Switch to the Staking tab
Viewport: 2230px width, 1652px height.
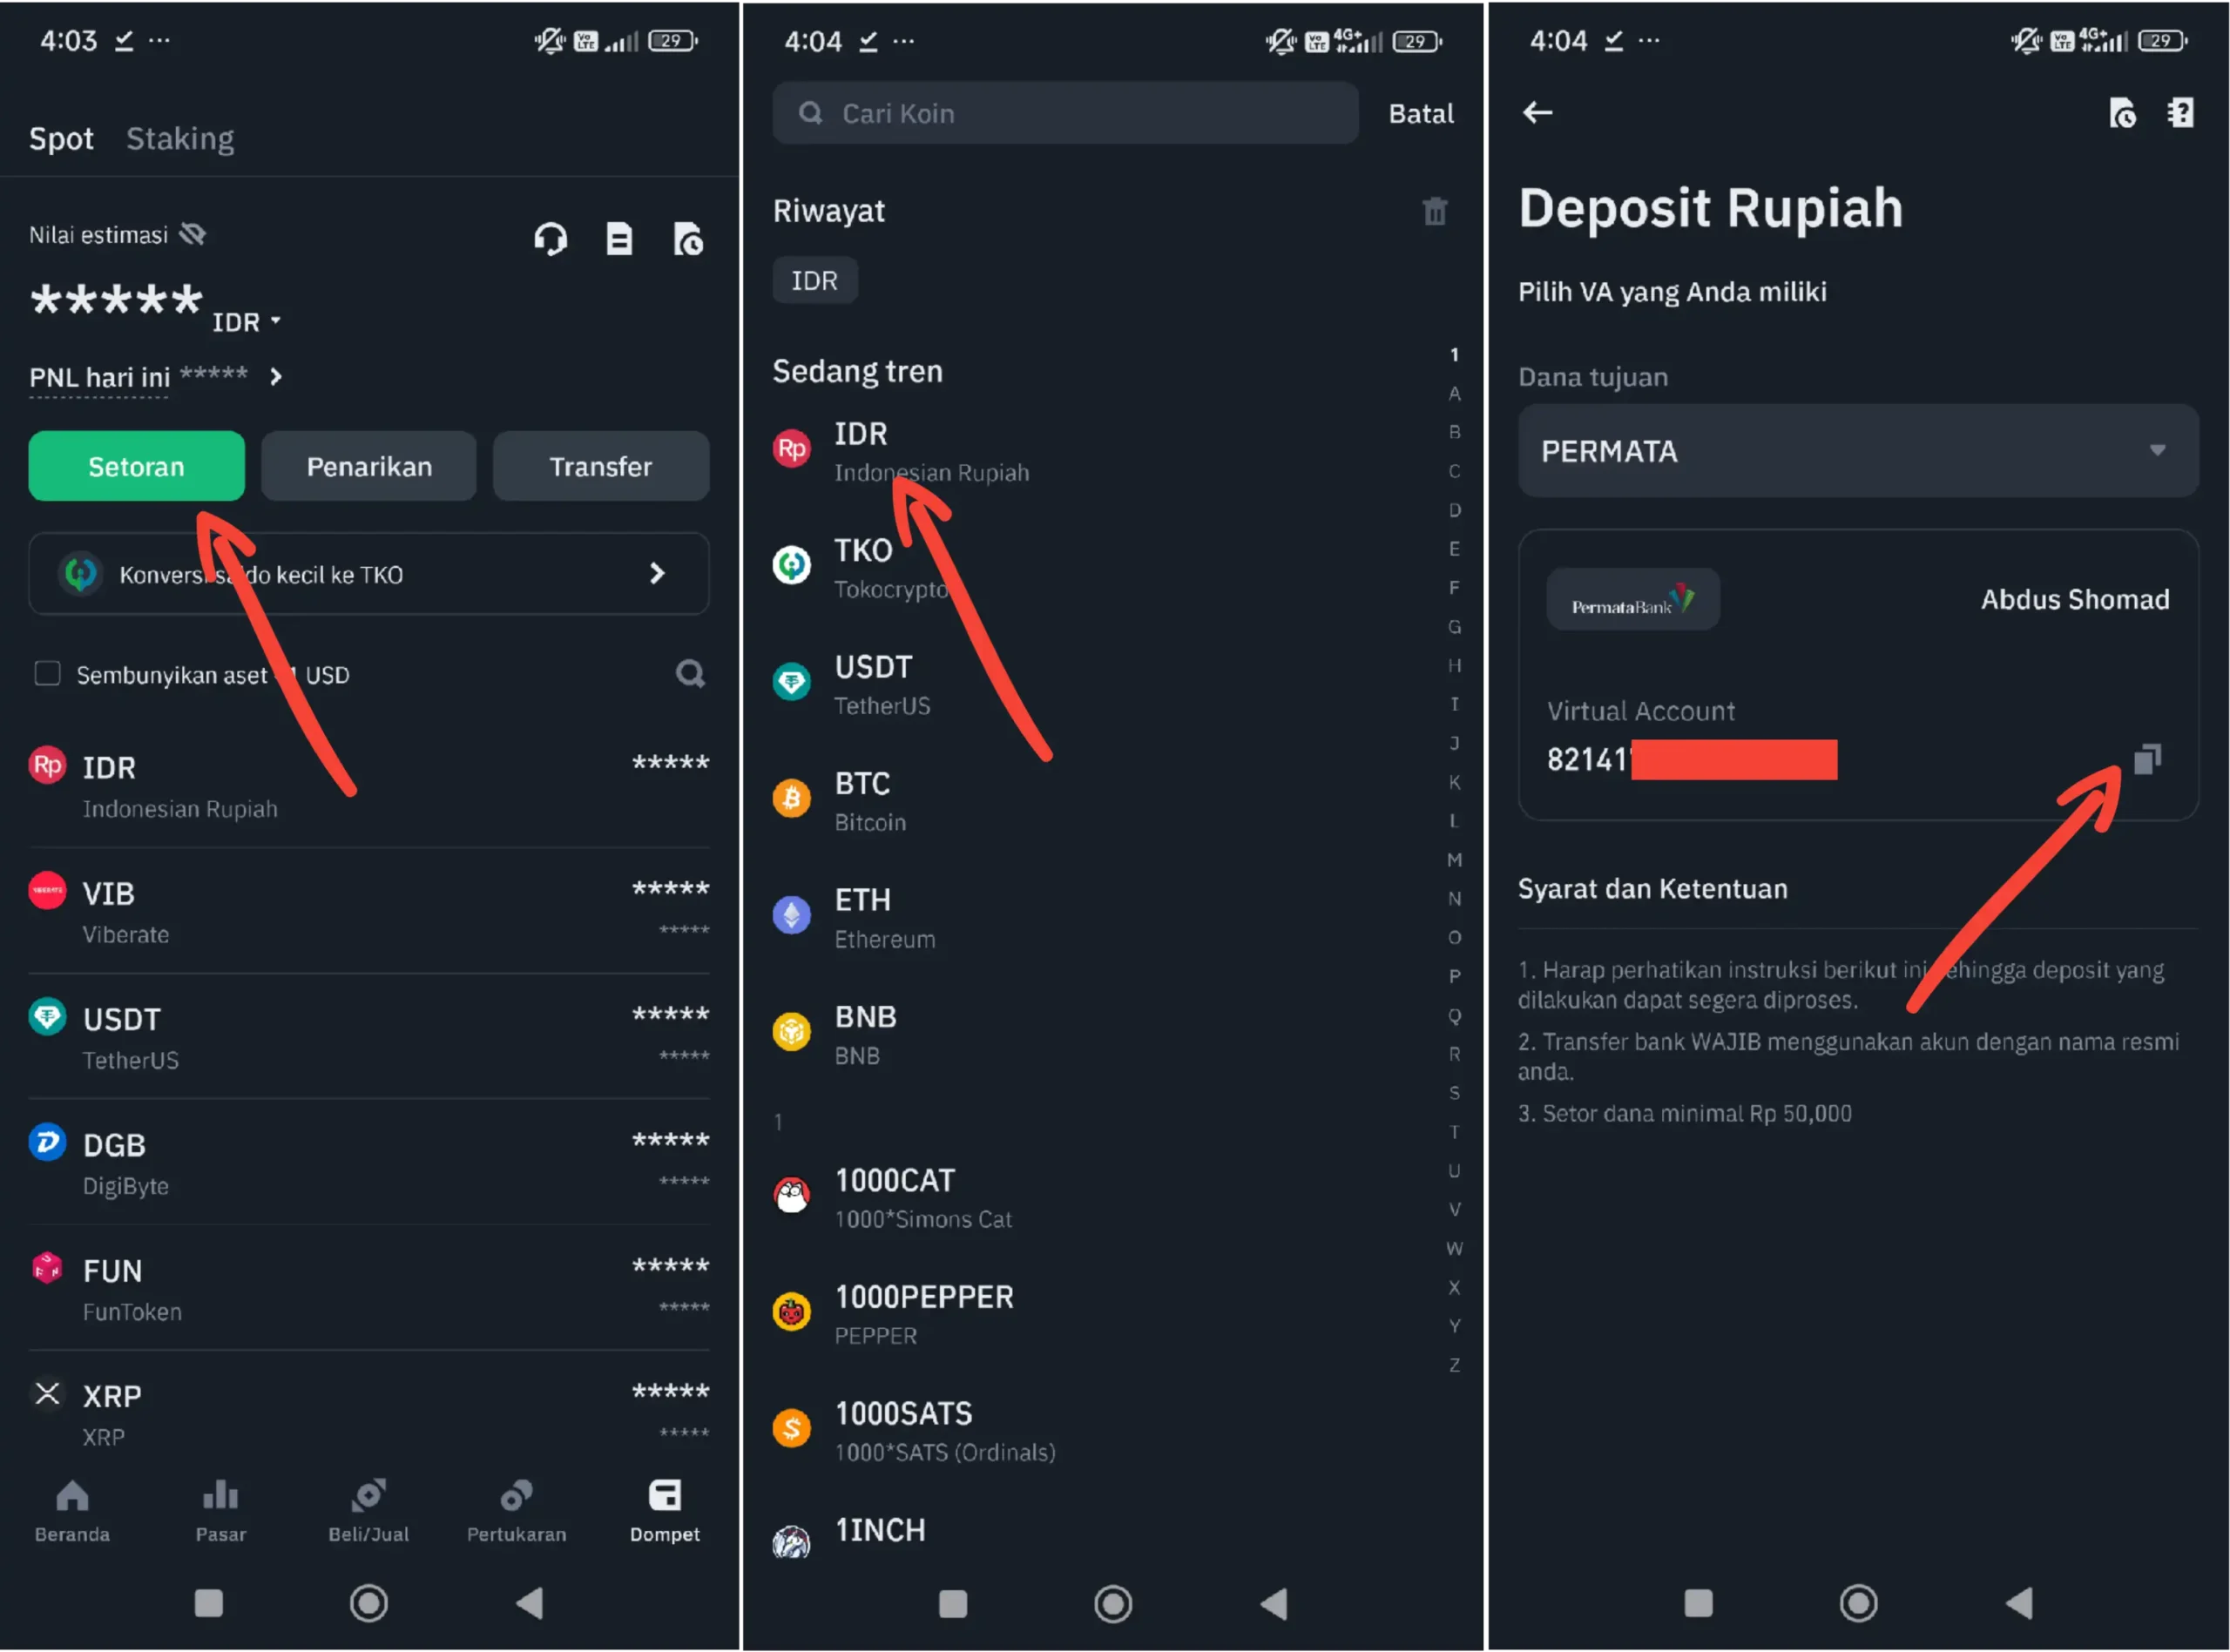point(180,138)
